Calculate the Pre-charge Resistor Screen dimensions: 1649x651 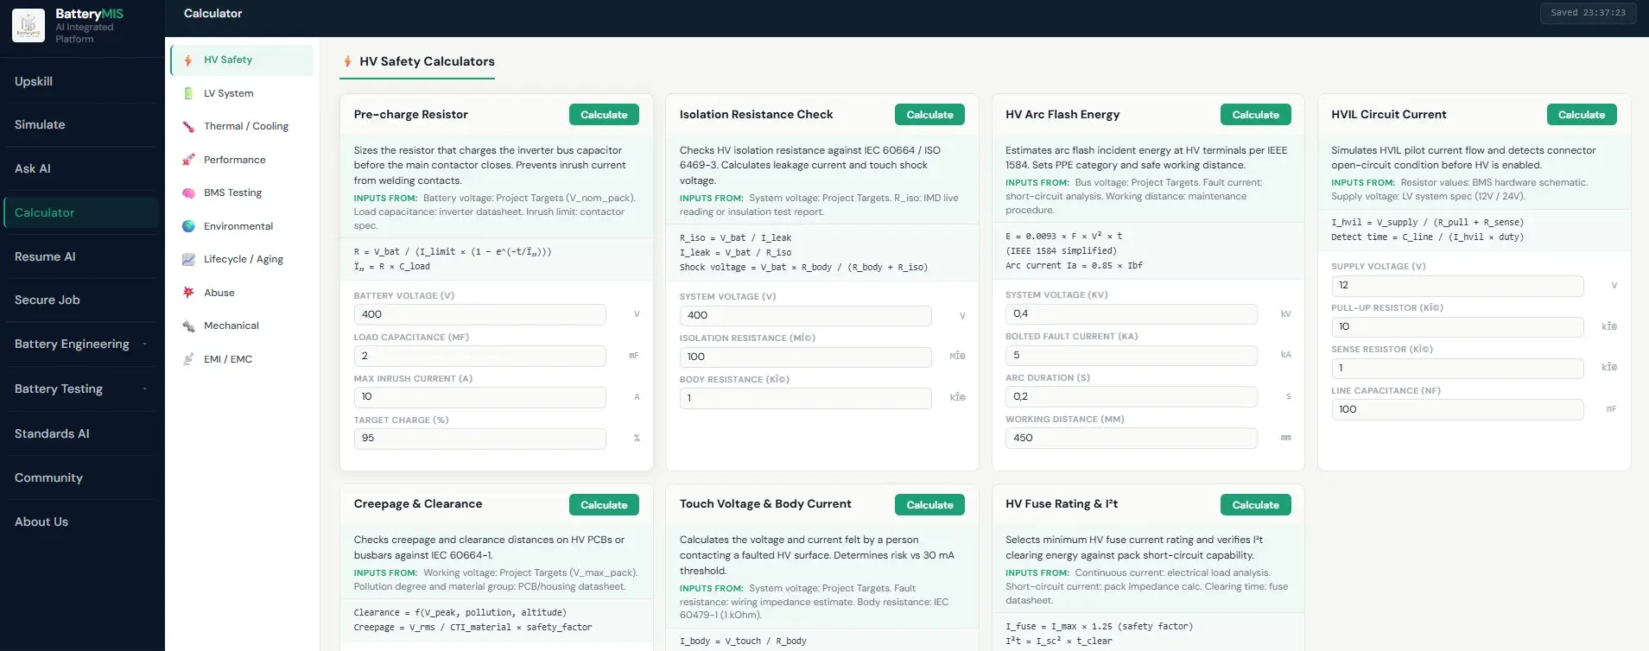coord(604,115)
